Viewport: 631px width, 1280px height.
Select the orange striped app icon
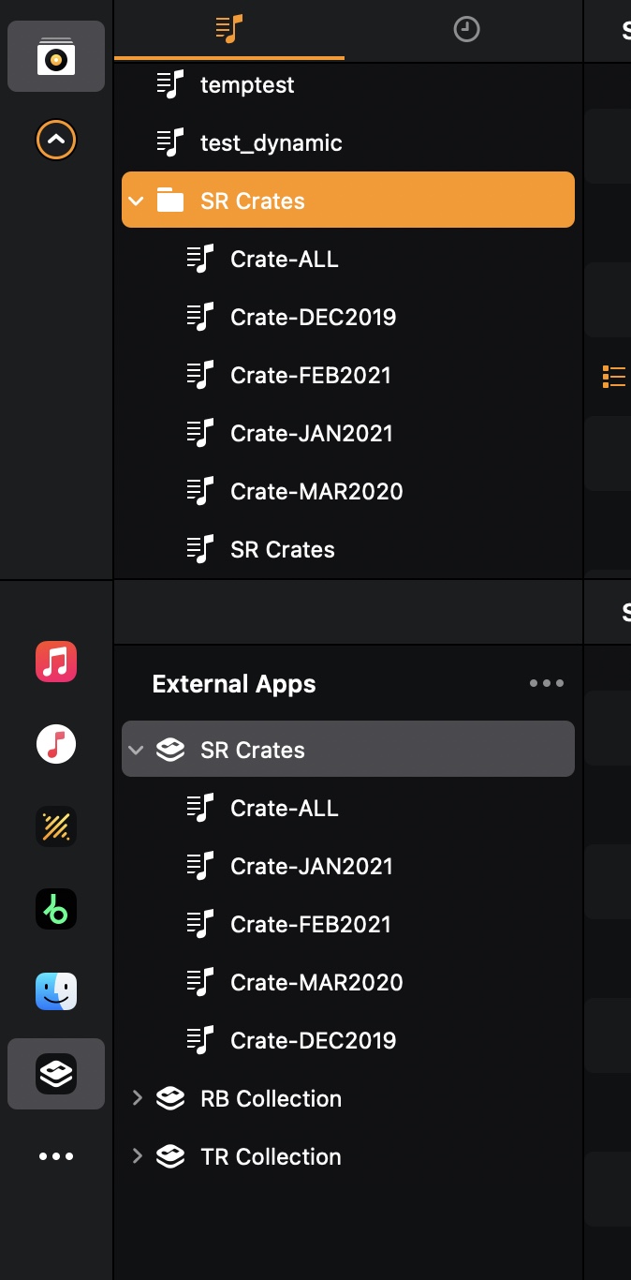pyautogui.click(x=56, y=827)
